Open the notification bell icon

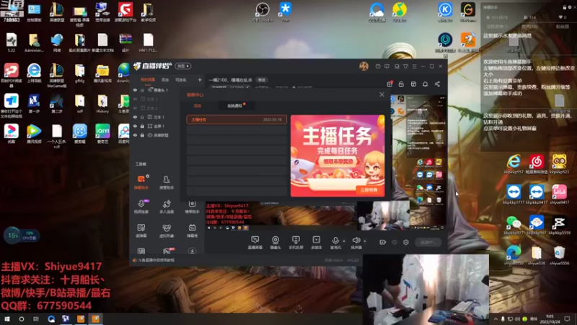pyautogui.click(x=425, y=84)
